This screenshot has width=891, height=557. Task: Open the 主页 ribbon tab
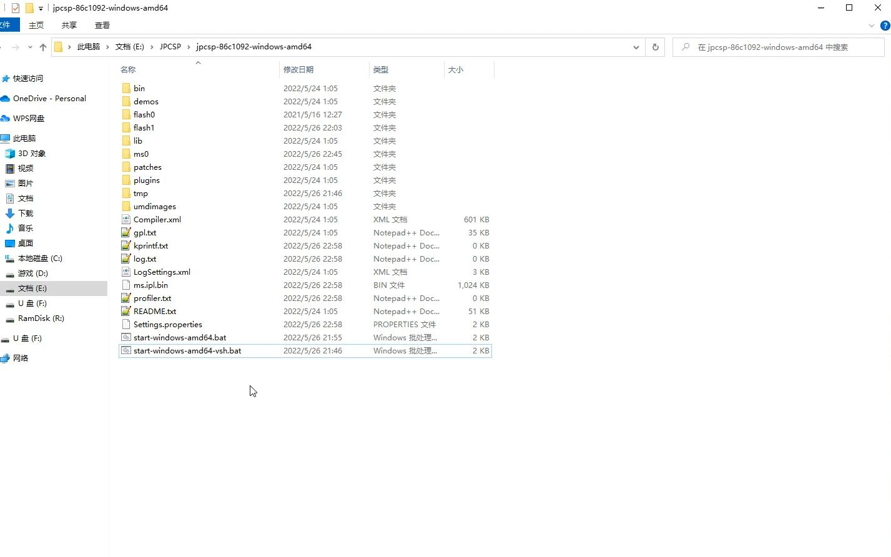click(36, 25)
